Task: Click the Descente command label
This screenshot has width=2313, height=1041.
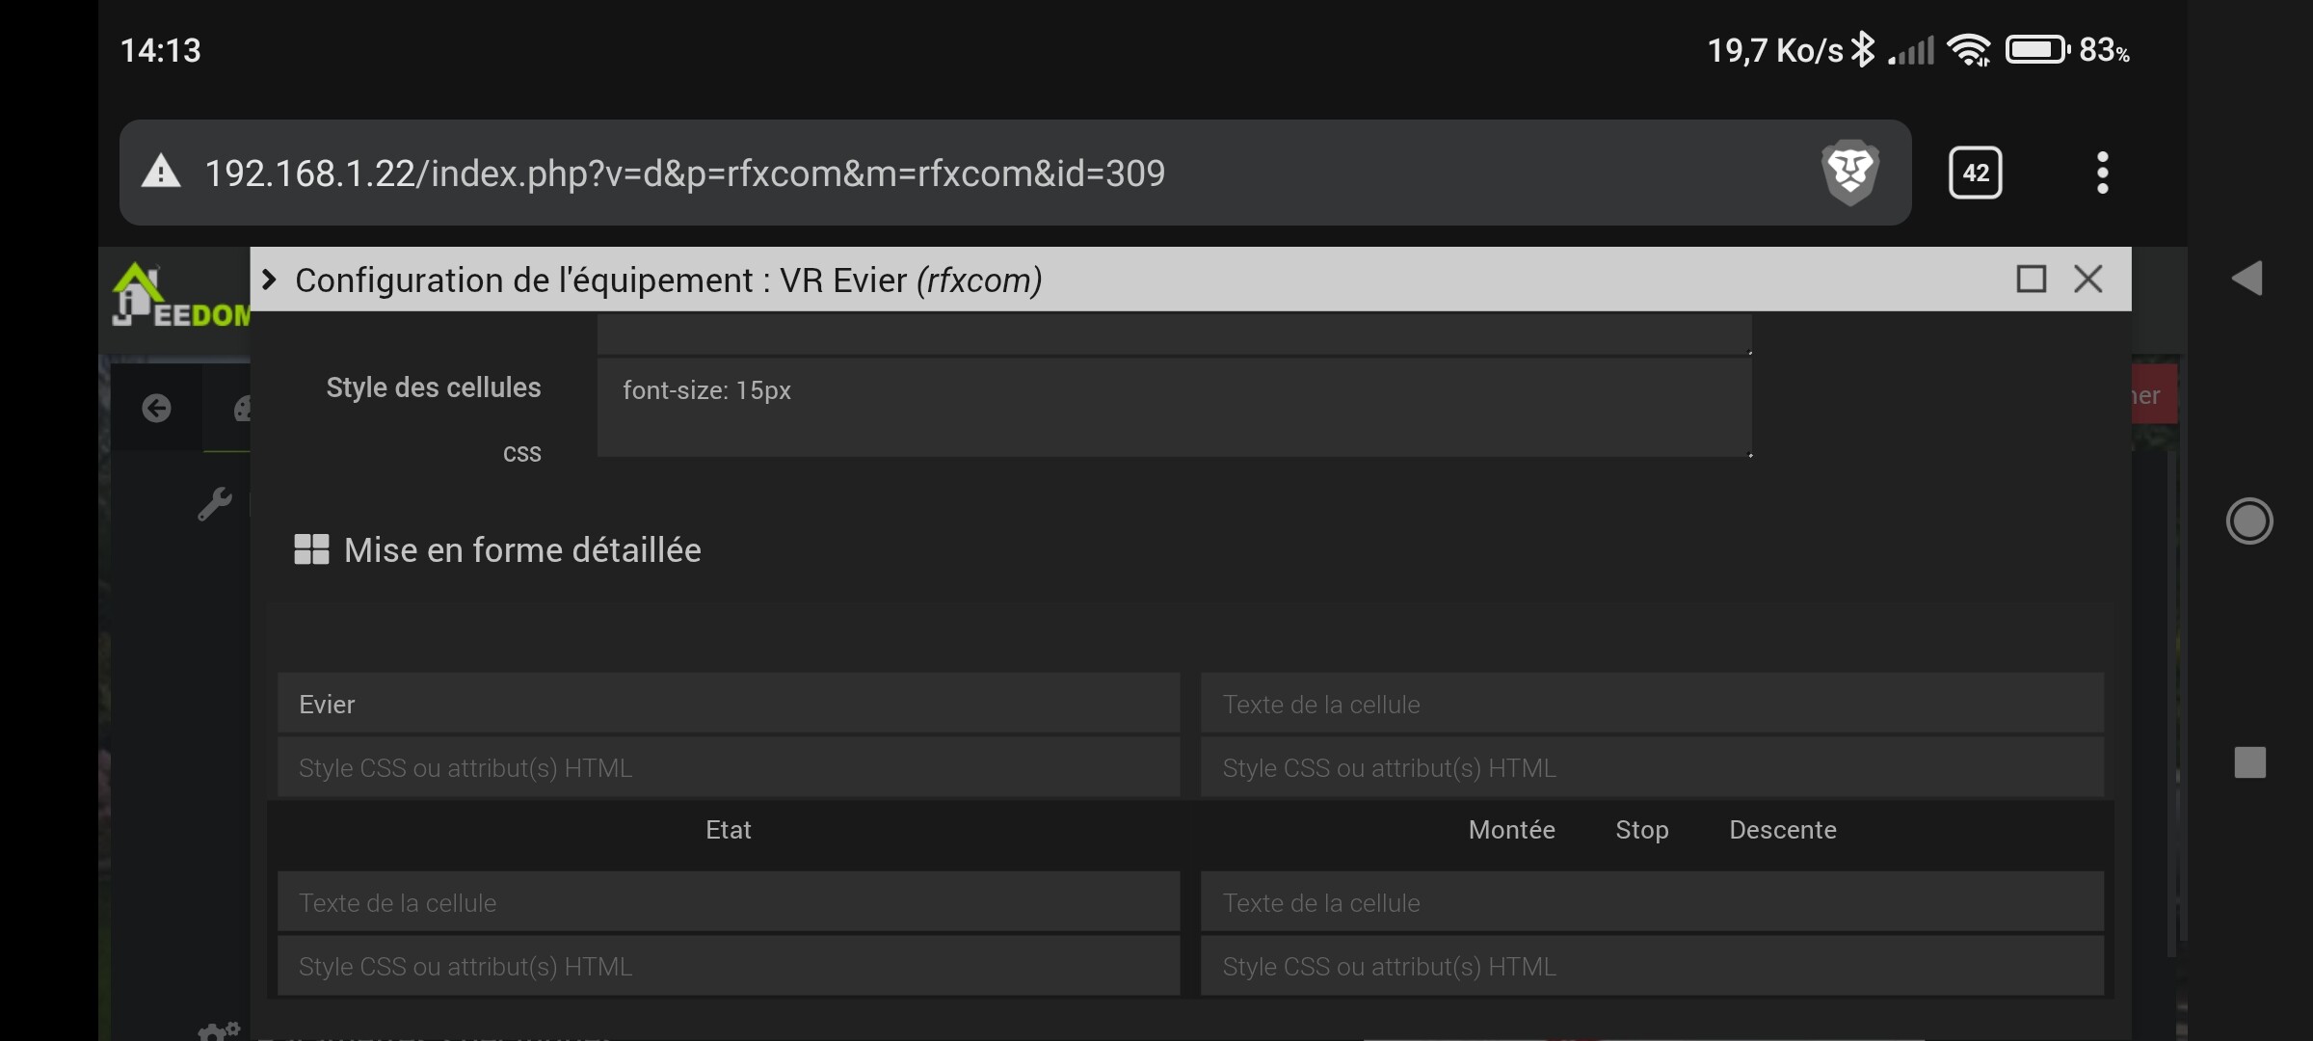Action: pos(1782,830)
